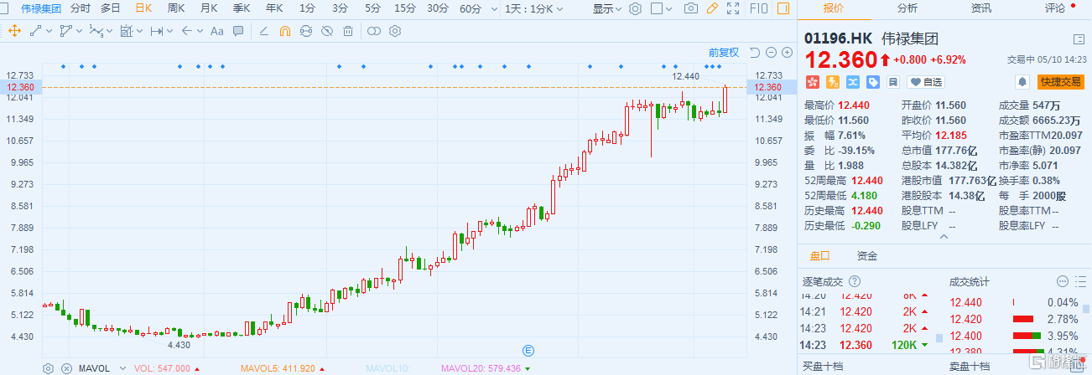The height and width of the screenshot is (375, 1092).
Task: Open the 显示 display dropdown
Action: (x=607, y=8)
